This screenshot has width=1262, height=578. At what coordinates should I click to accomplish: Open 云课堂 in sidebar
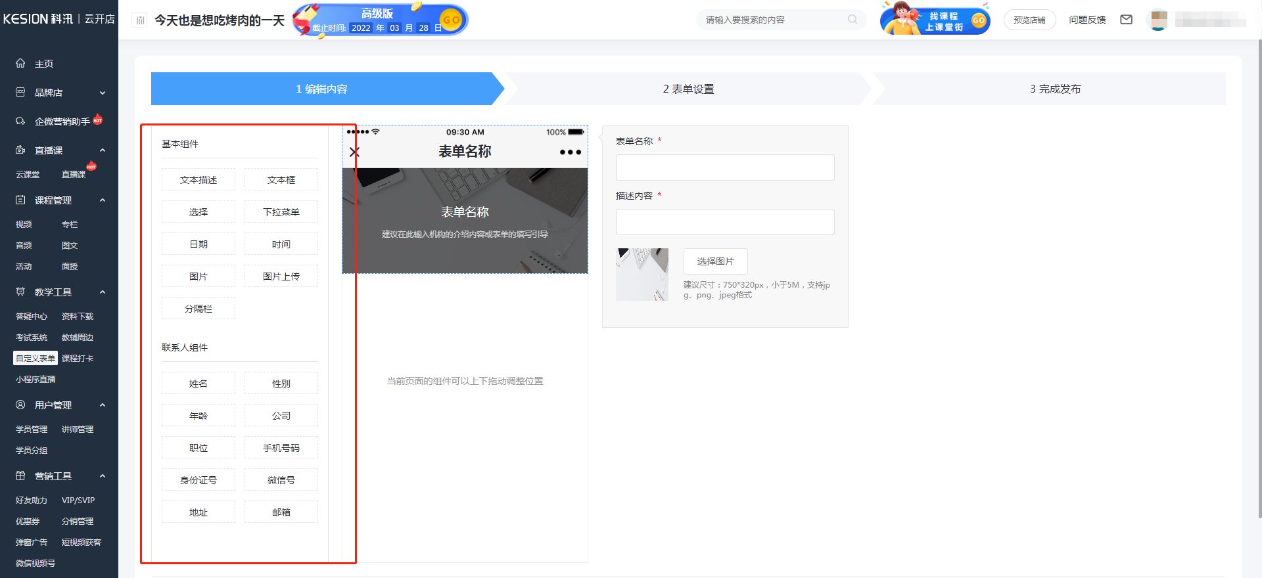coord(28,175)
